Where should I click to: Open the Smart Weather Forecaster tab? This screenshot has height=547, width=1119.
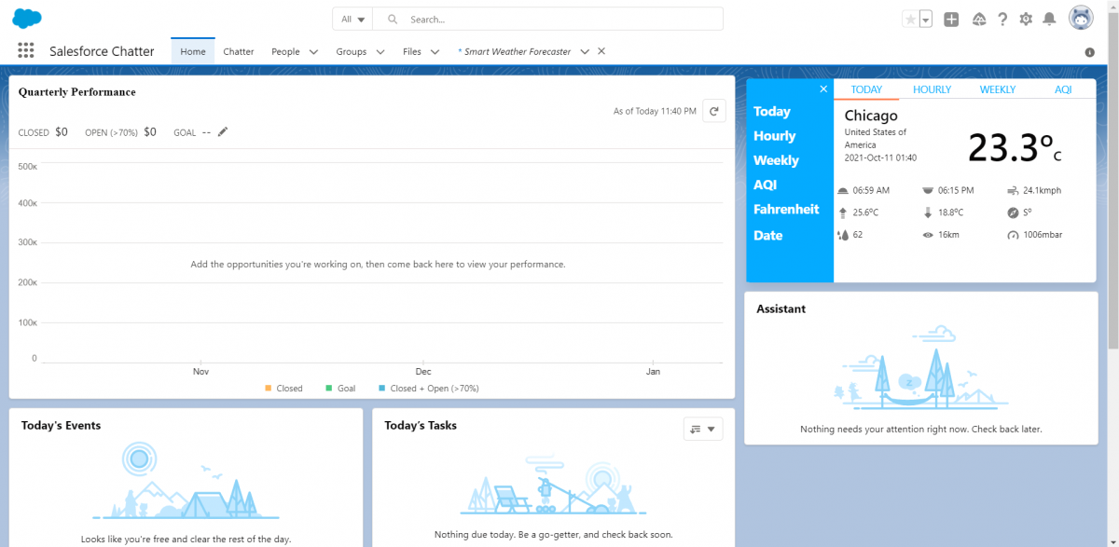(x=514, y=51)
